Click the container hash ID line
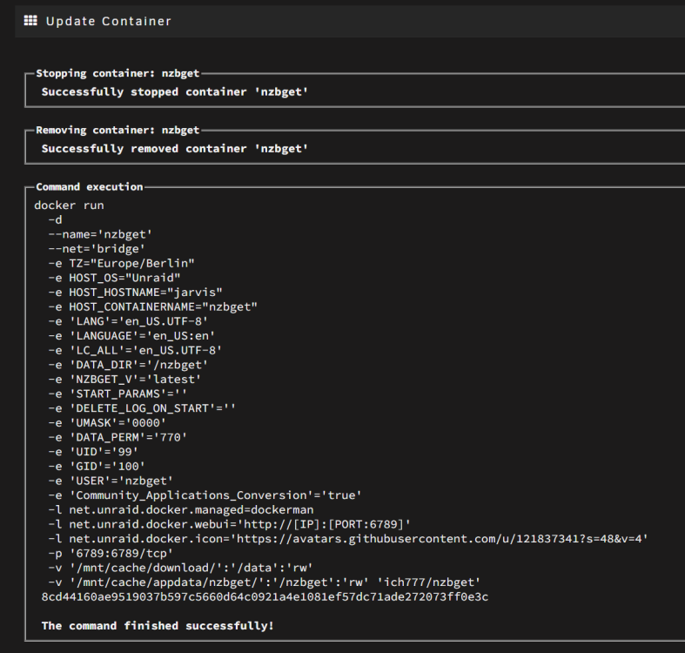This screenshot has width=685, height=653. coord(265,596)
